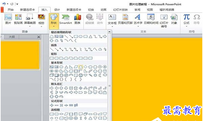Select the cross shape in 基本形状

click(95, 71)
